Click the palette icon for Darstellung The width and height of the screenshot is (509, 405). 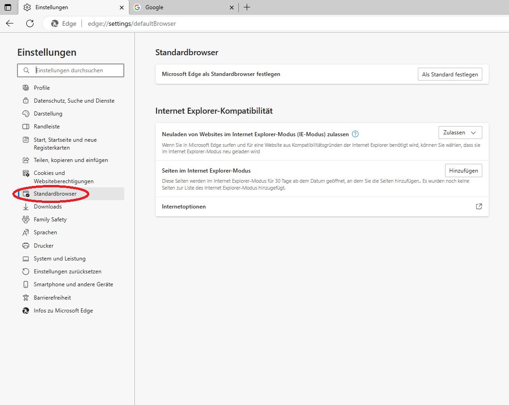tap(26, 114)
